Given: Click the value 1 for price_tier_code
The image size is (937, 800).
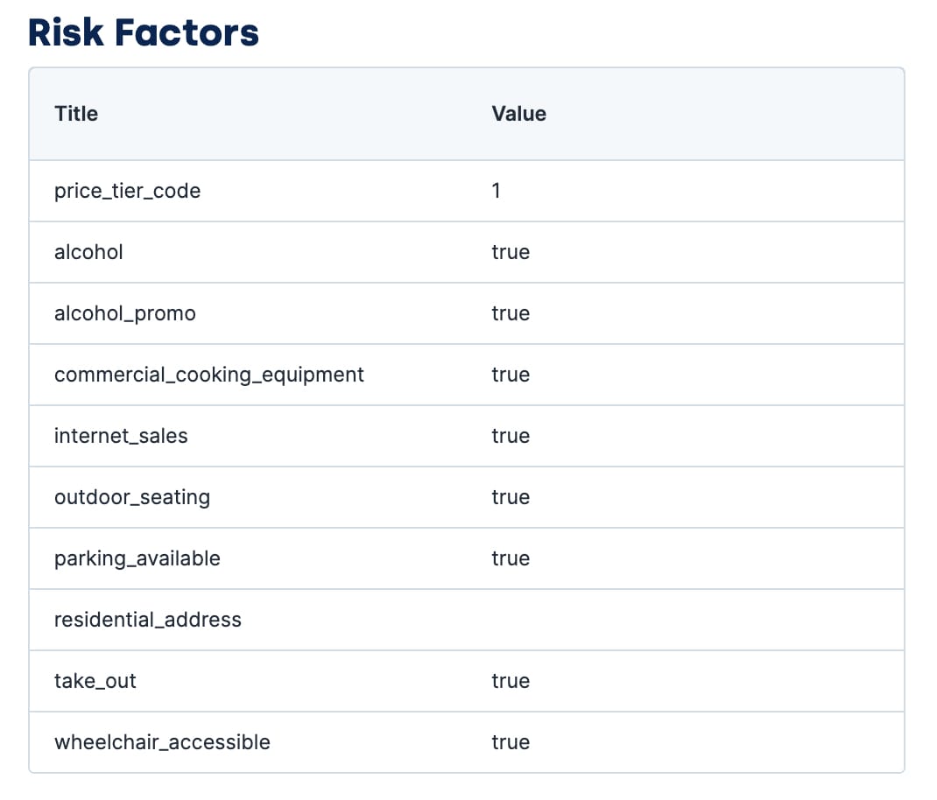Looking at the screenshot, I should coord(496,191).
